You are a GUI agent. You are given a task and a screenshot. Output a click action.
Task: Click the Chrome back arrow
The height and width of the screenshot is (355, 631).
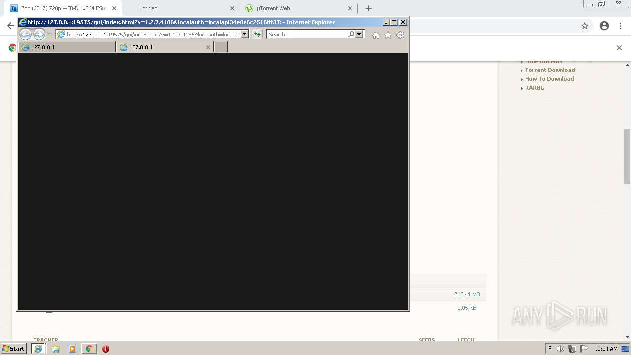click(10, 26)
